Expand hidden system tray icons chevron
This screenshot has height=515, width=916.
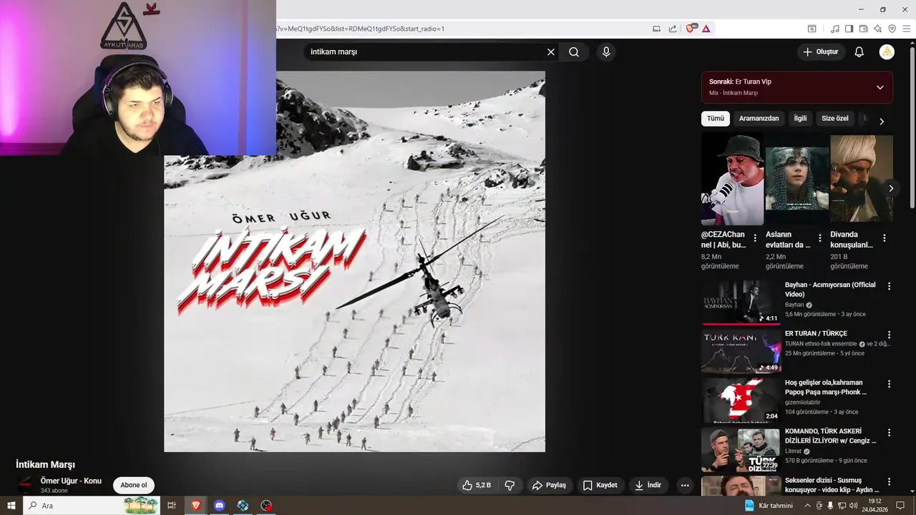pyautogui.click(x=808, y=506)
